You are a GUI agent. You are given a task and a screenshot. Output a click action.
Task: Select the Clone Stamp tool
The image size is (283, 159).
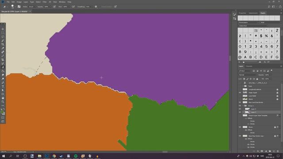click(x=3, y=60)
